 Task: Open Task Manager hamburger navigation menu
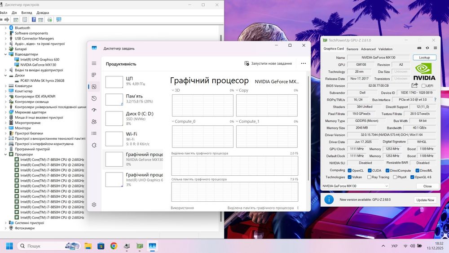click(x=94, y=63)
